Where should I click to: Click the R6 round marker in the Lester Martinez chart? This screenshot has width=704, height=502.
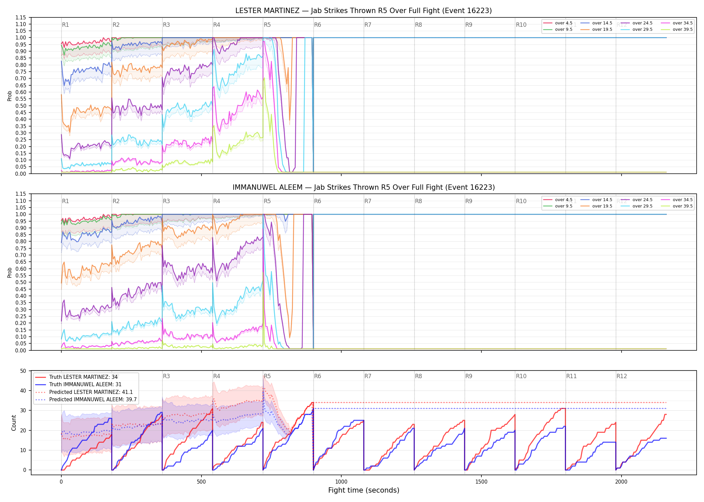point(317,25)
